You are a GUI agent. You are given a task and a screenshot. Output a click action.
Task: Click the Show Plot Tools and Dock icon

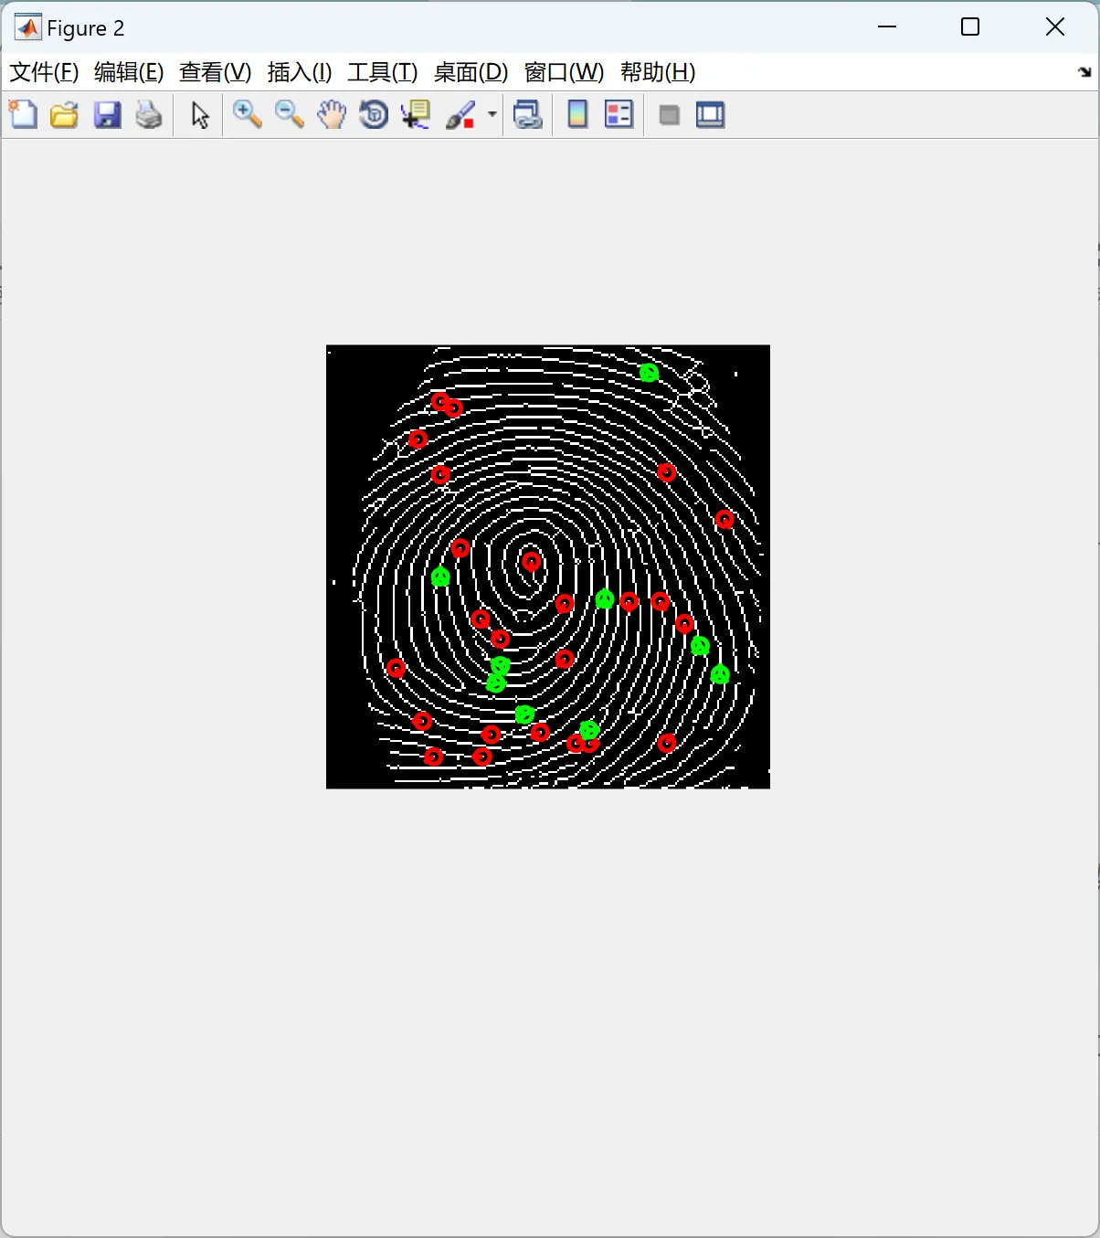tap(710, 115)
